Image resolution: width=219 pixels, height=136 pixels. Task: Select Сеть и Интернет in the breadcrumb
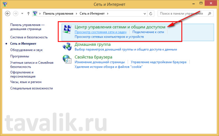click(92, 14)
